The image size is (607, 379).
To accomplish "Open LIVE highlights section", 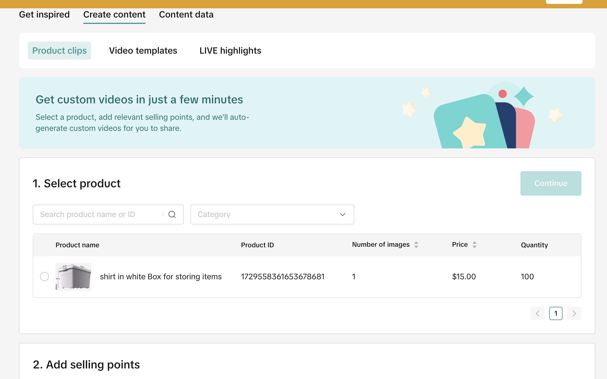I will pos(230,51).
